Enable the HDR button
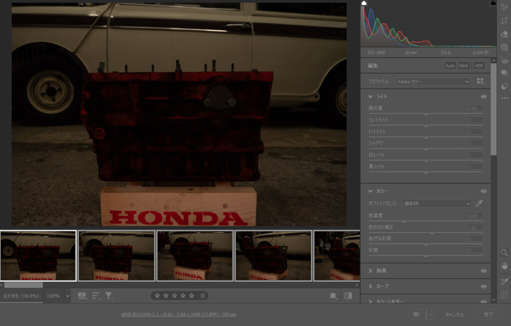The height and width of the screenshot is (326, 511). point(479,65)
